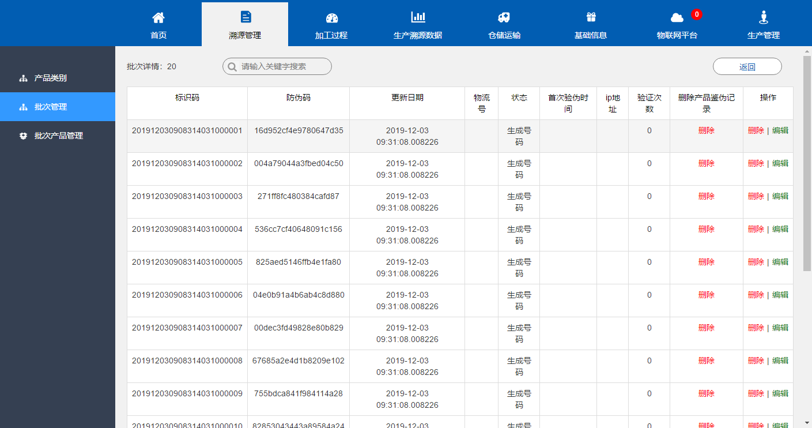The height and width of the screenshot is (428, 812).
Task: Click 编辑 for code ending 000006
Action: click(780, 295)
